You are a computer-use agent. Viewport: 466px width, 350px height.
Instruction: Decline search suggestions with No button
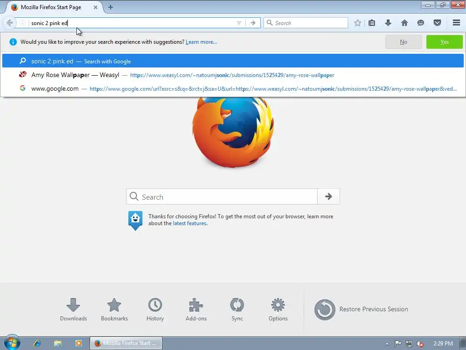[x=403, y=42]
